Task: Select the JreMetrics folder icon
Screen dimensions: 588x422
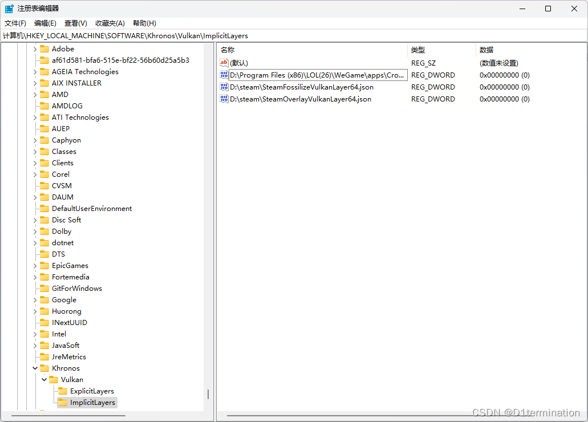Action: click(44, 357)
